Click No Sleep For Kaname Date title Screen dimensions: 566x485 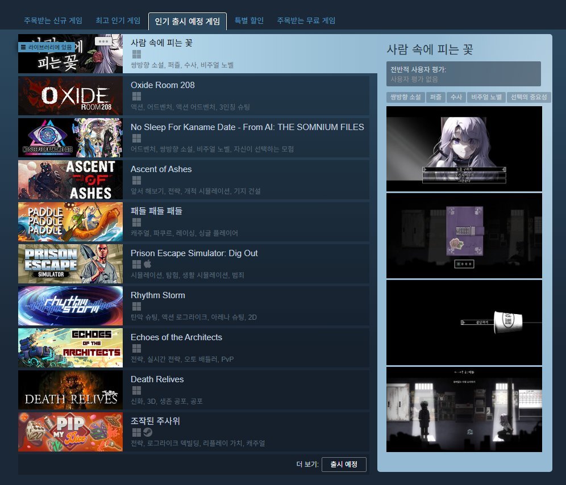(x=247, y=127)
